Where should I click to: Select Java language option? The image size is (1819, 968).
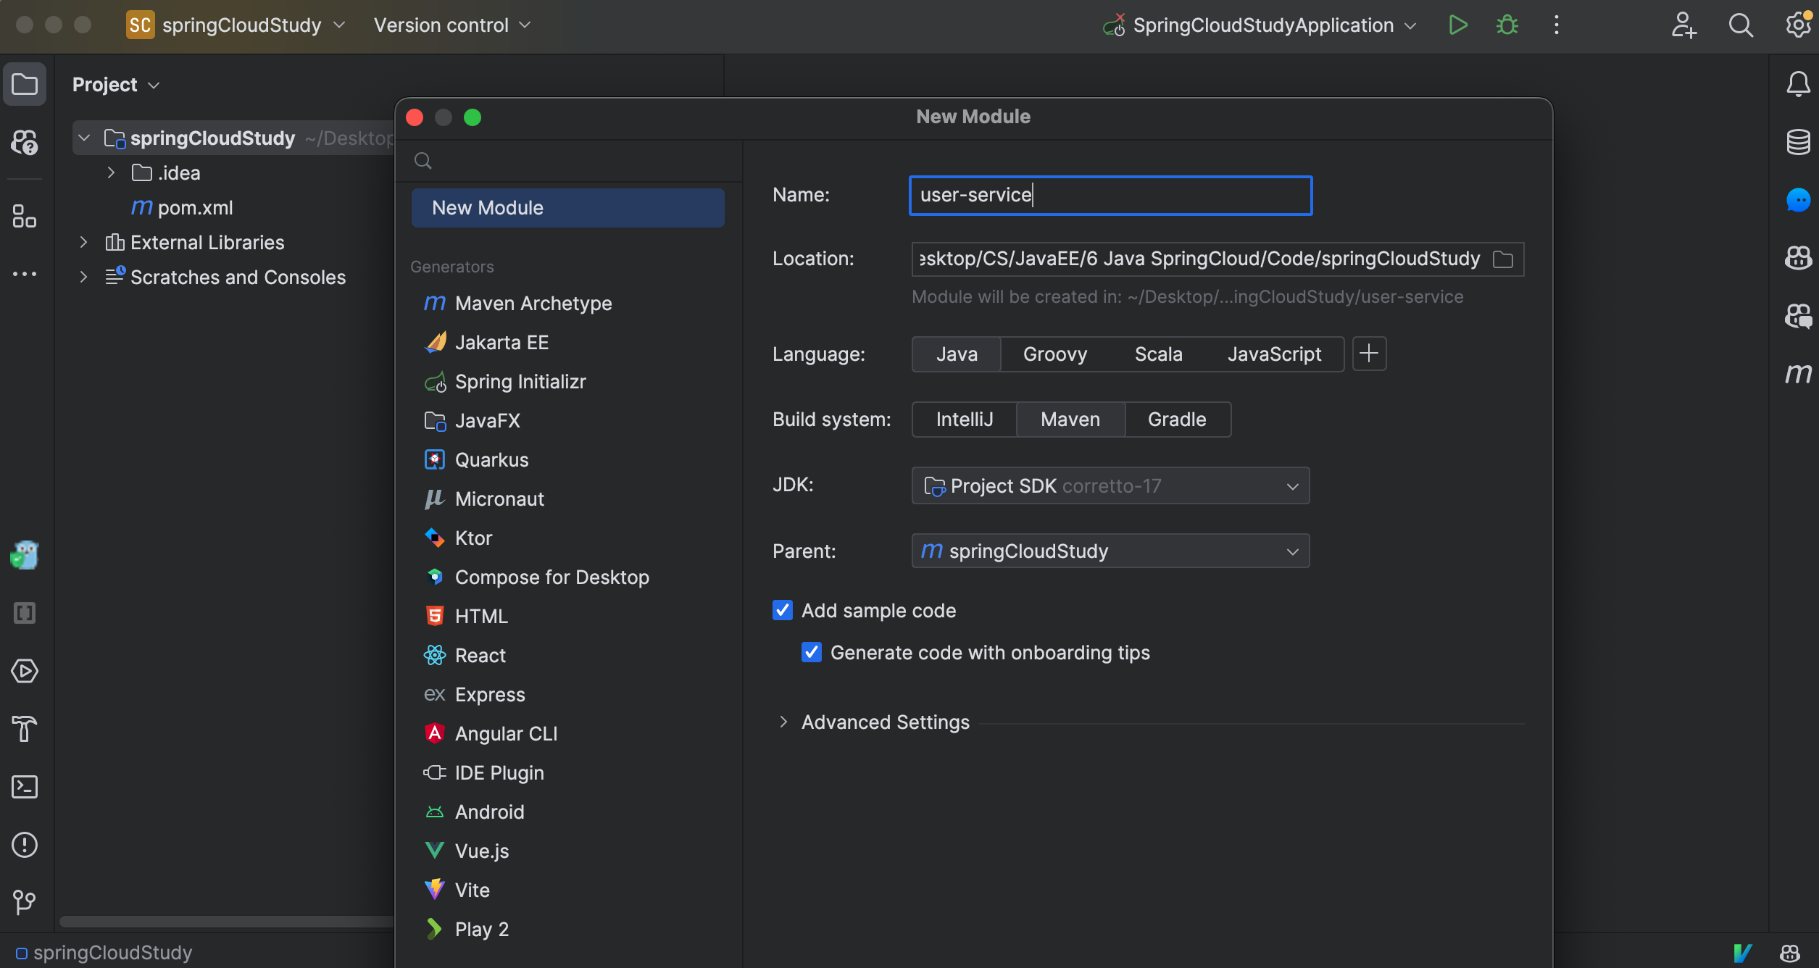click(x=957, y=354)
